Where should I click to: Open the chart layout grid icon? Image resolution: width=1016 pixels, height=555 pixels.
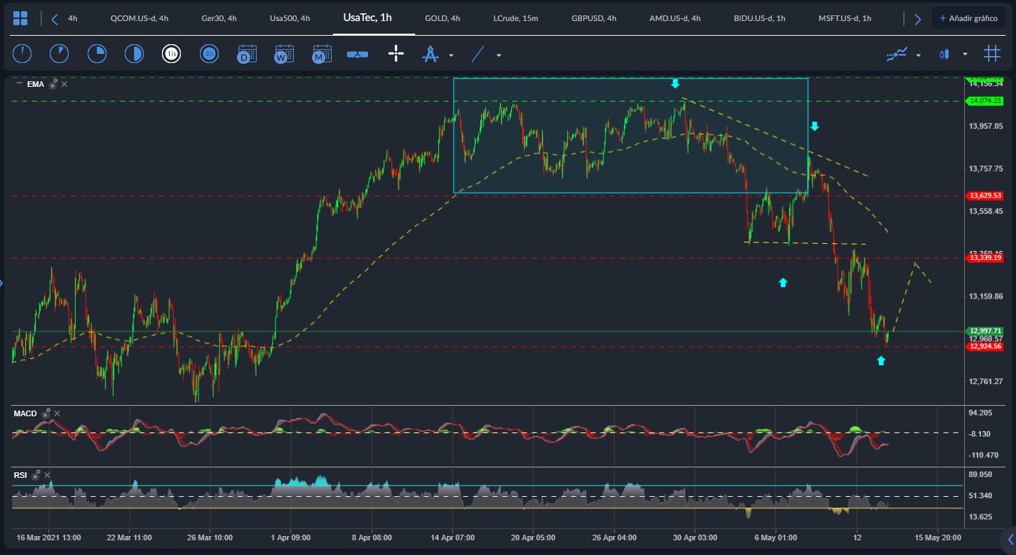tap(20, 18)
